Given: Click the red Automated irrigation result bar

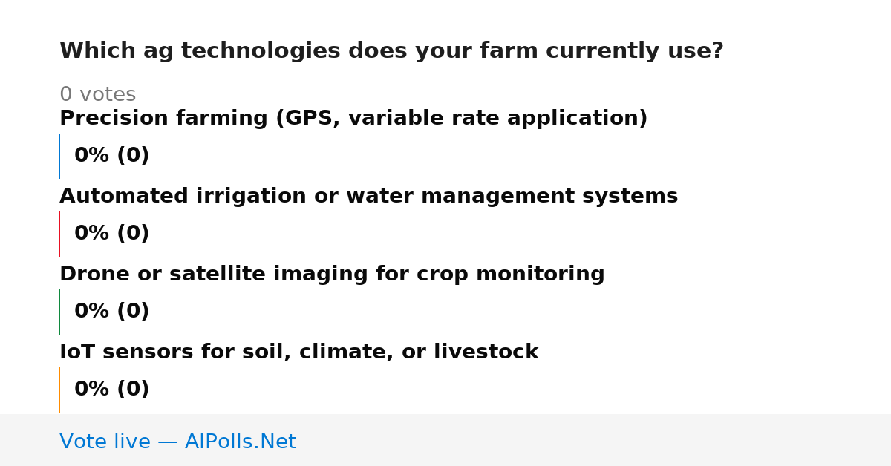Looking at the screenshot, I should pos(59,234).
